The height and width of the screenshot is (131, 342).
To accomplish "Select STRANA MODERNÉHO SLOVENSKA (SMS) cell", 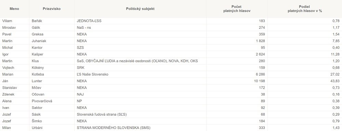I will click(x=140, y=128).
